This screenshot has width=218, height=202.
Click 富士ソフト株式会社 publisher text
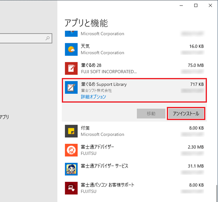point(96,91)
